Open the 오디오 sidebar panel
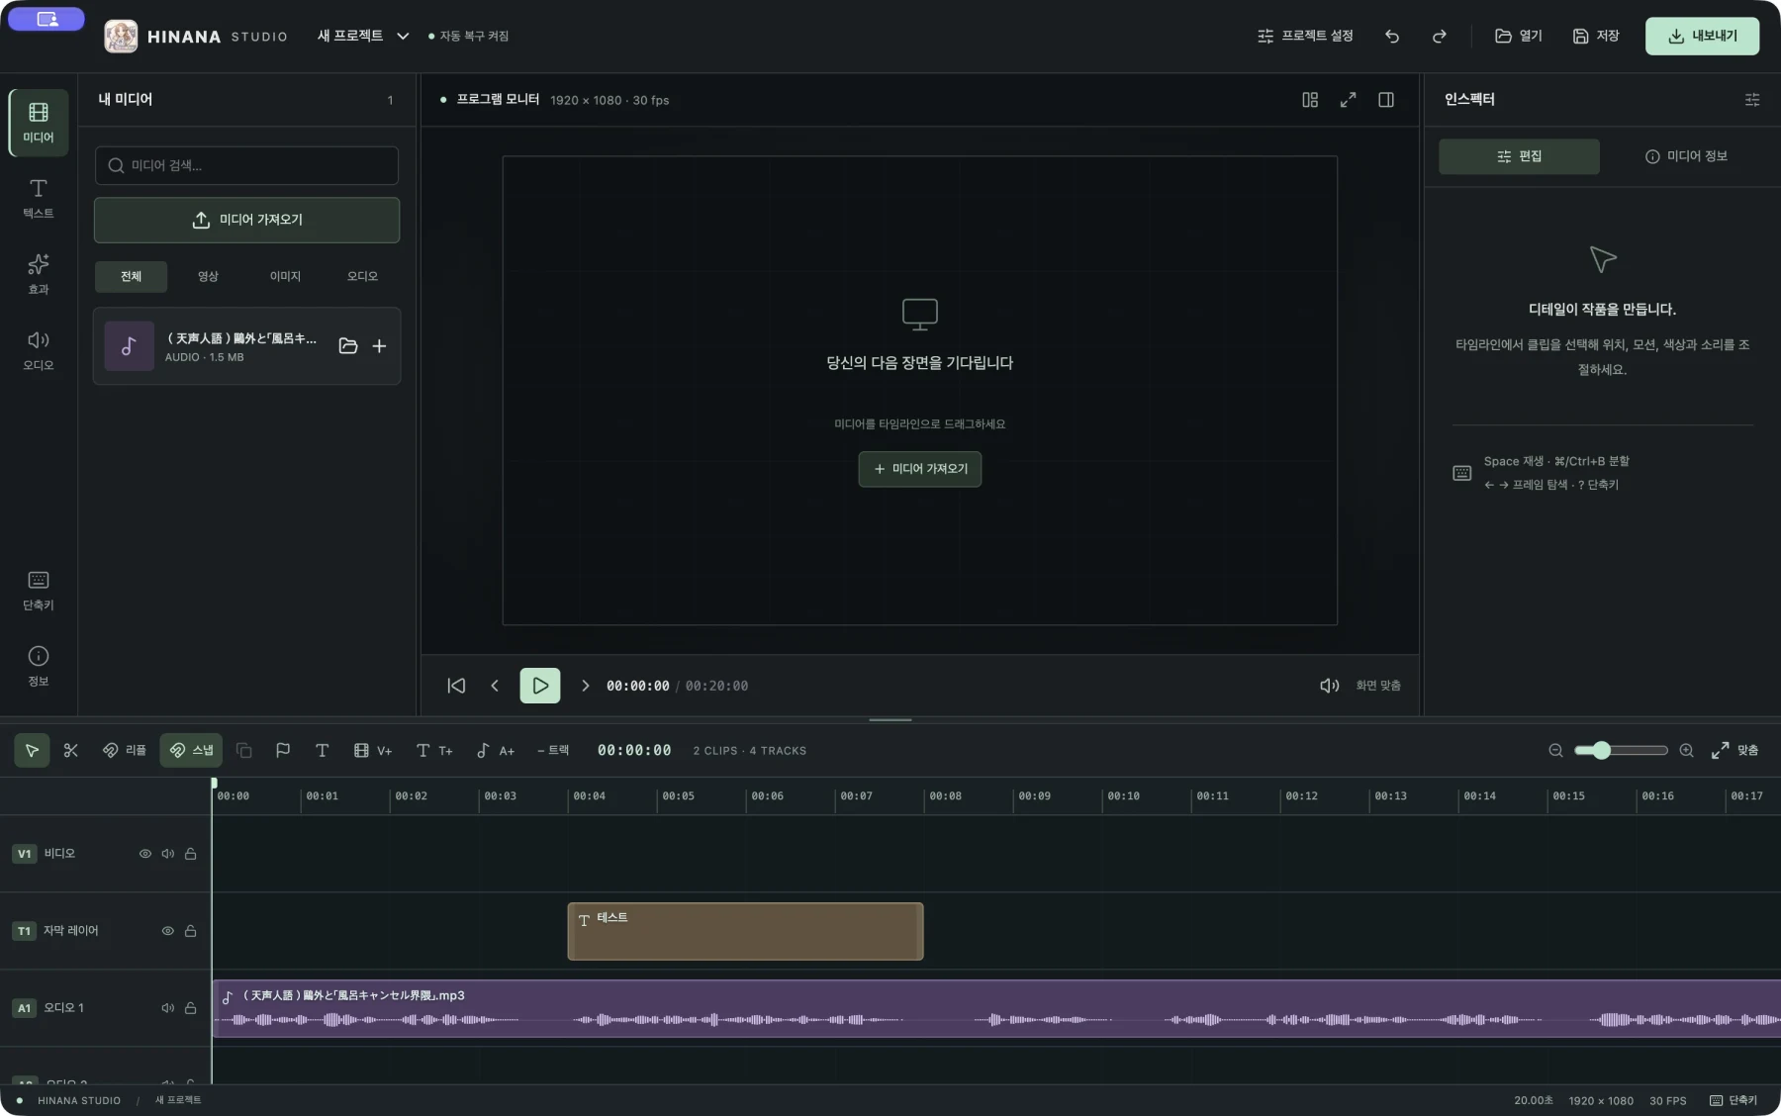Viewport: 1781px width, 1116px height. click(x=39, y=350)
